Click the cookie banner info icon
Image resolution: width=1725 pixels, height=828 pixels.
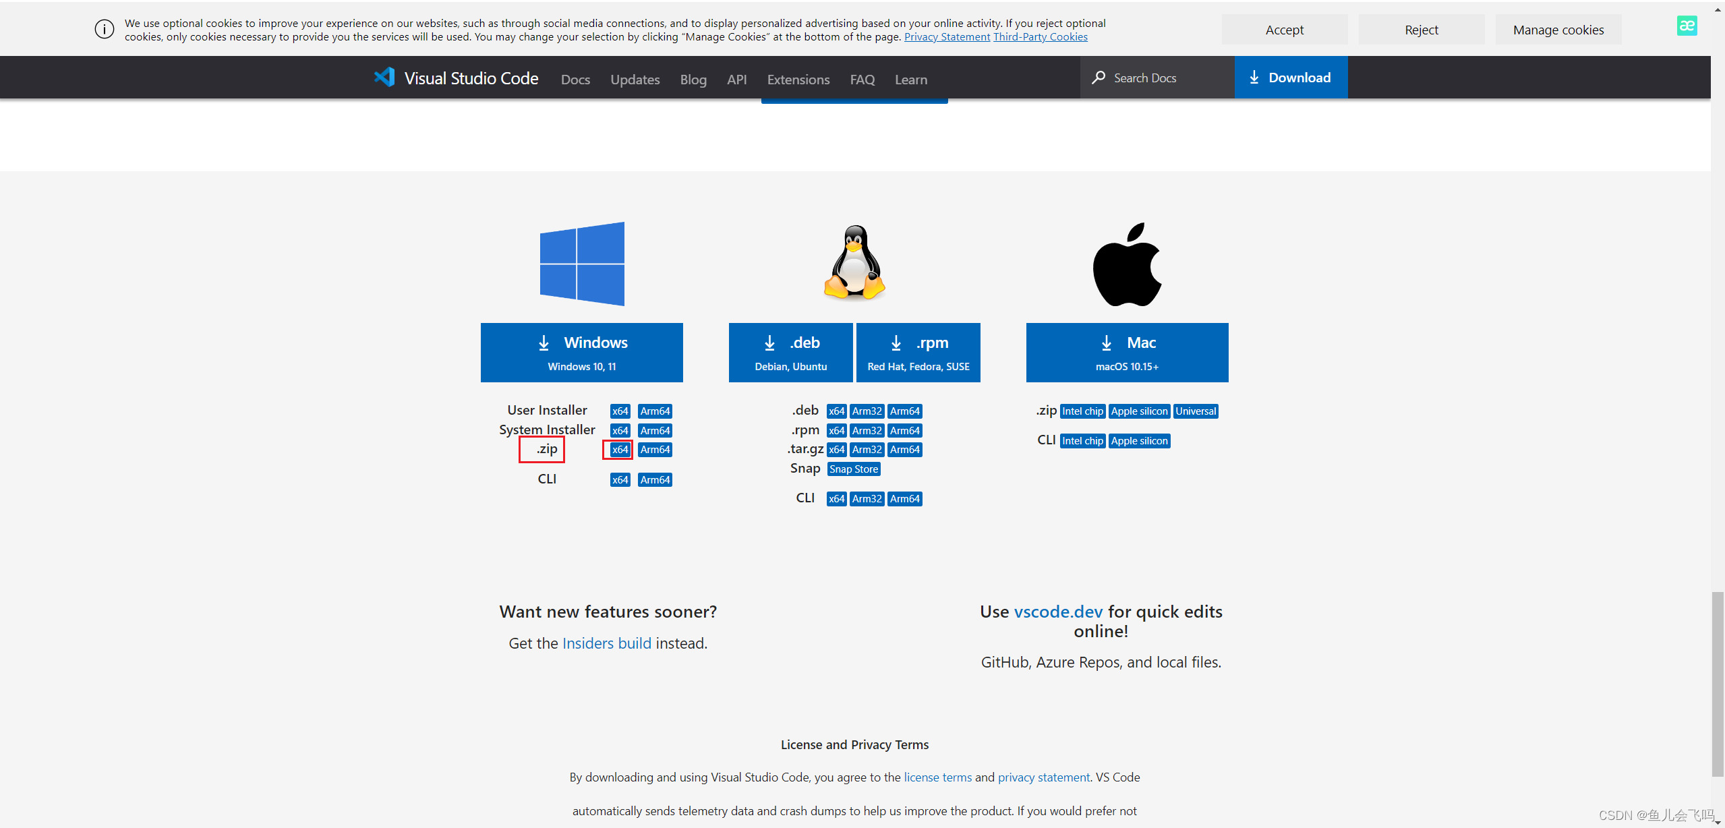(x=105, y=29)
